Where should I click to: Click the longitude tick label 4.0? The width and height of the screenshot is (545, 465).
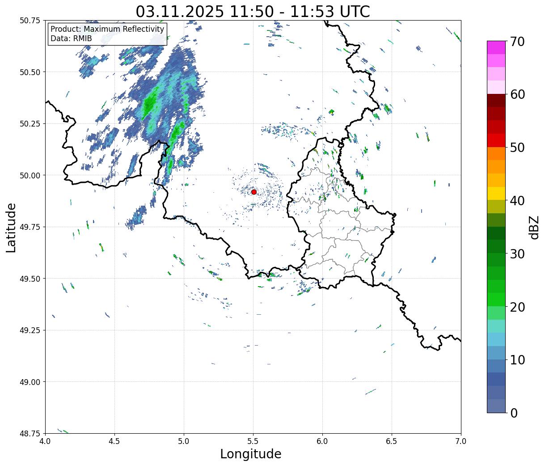[x=45, y=441]
